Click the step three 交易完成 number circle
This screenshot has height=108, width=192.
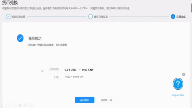tap(173, 16)
